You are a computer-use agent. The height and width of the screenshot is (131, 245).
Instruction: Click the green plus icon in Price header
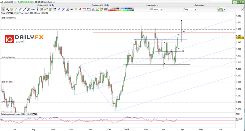pyautogui.click(x=17, y=13)
